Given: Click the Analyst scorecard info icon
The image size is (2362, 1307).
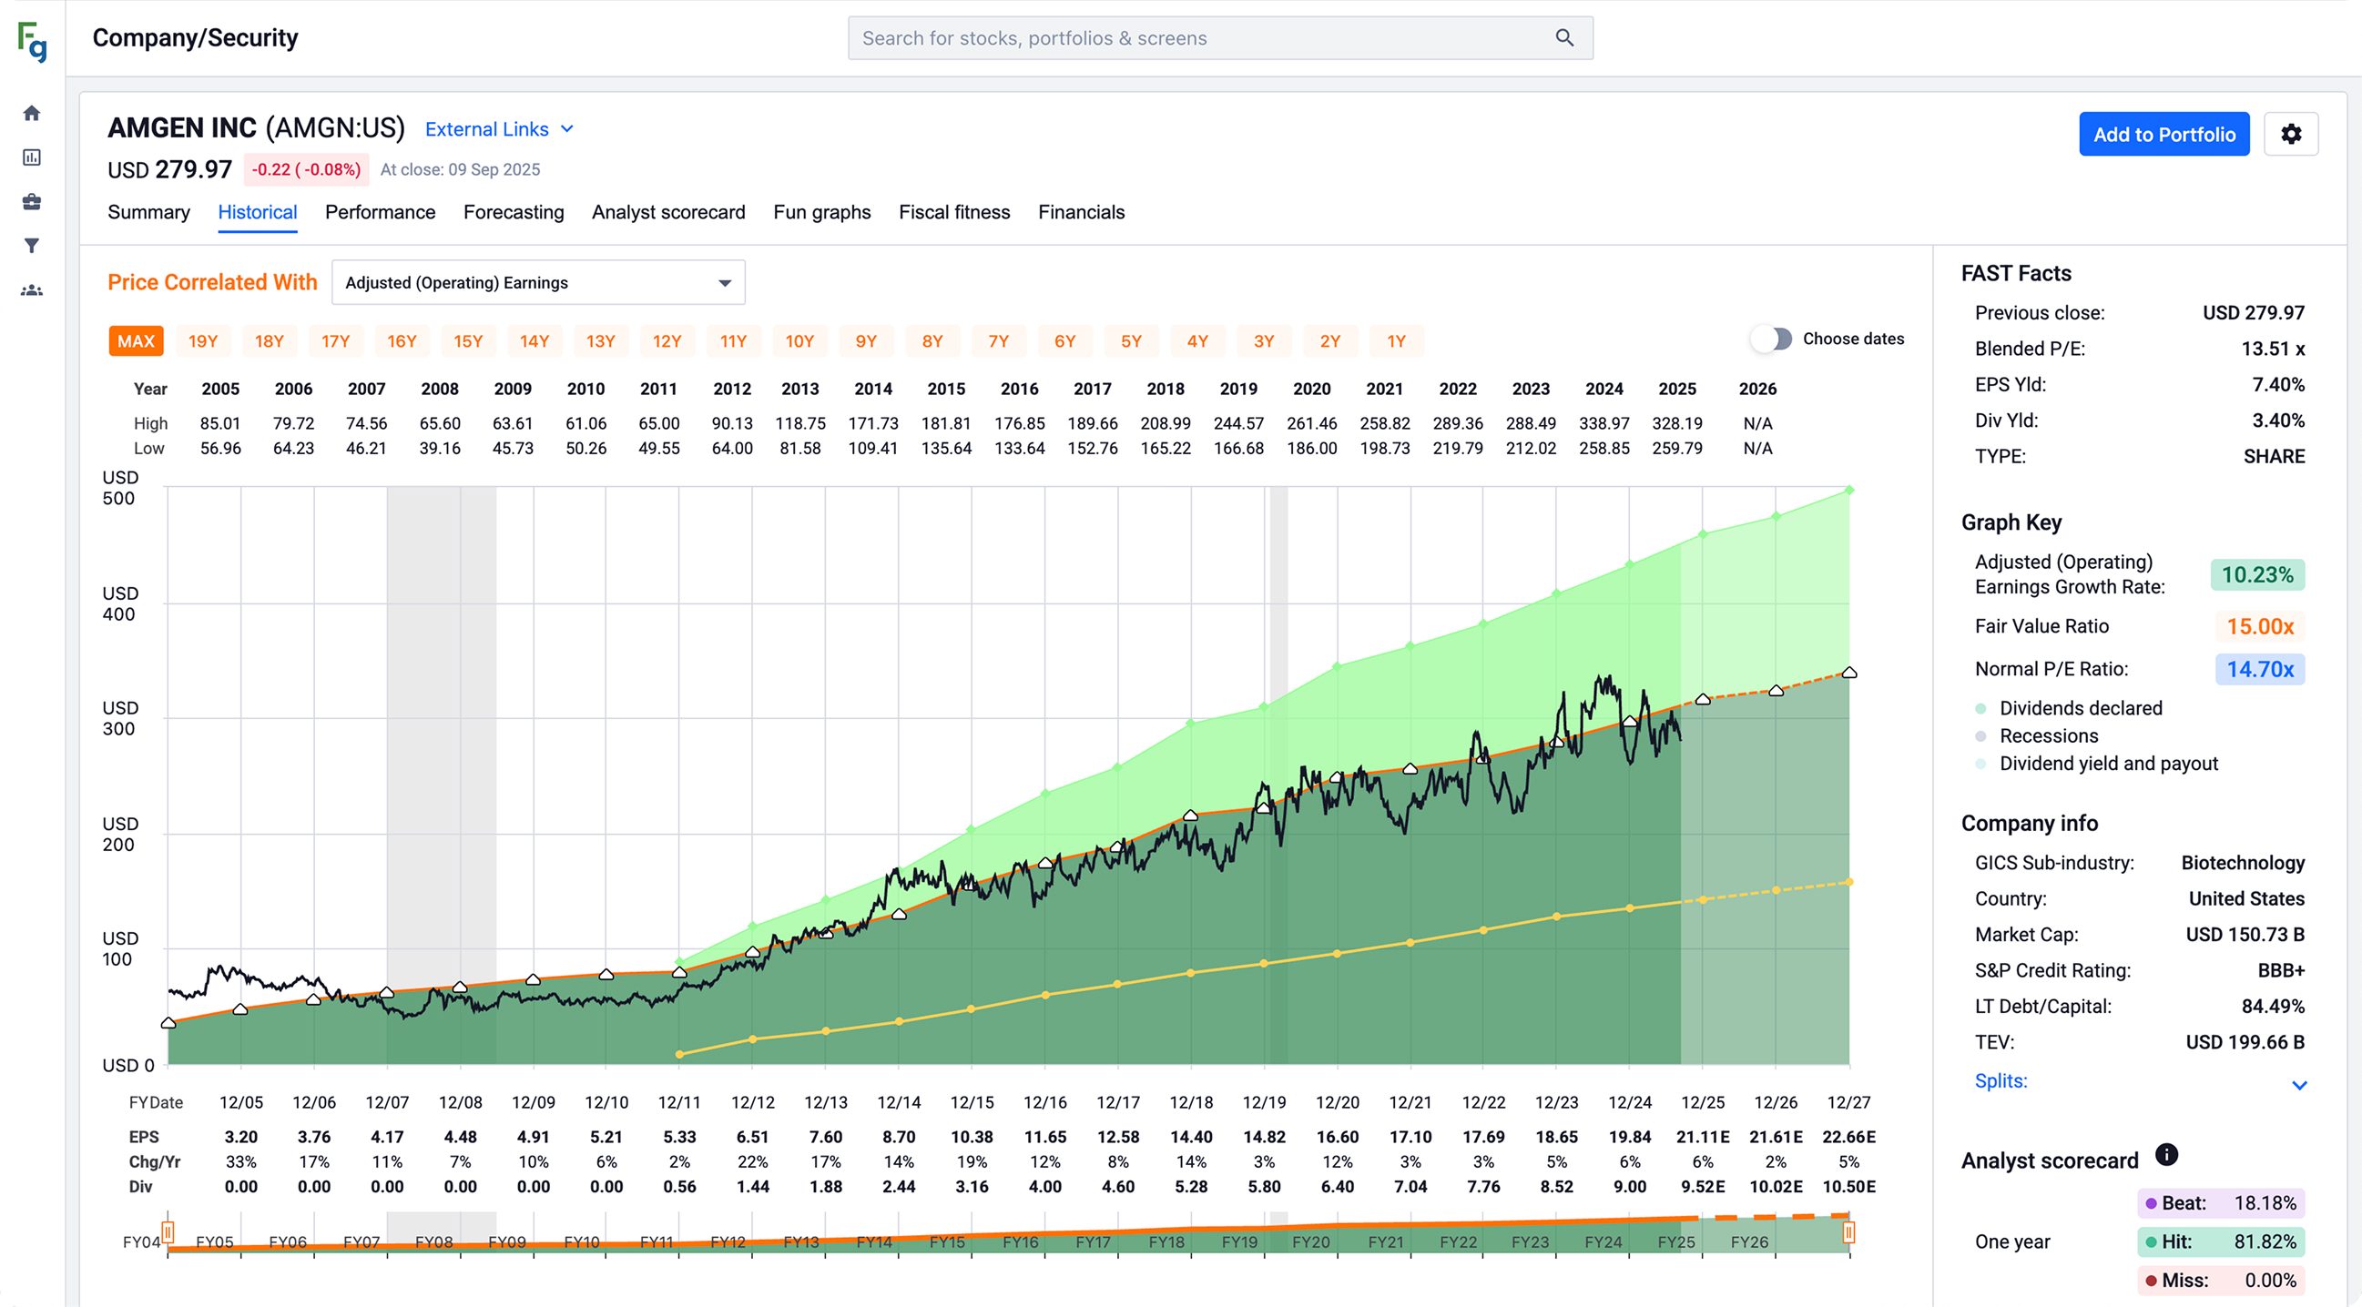Looking at the screenshot, I should click(2166, 1154).
